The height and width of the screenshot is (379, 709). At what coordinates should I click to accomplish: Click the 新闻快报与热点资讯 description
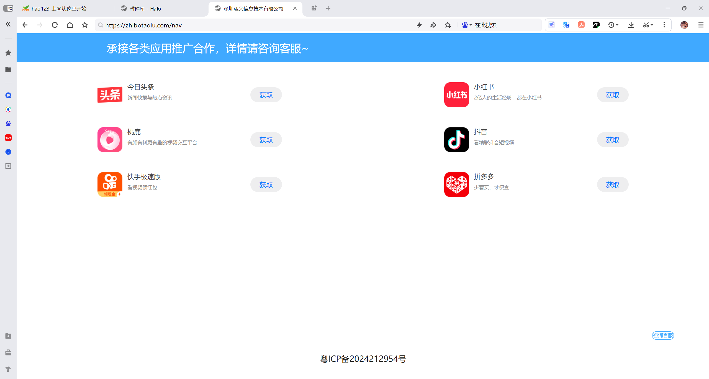(x=150, y=98)
